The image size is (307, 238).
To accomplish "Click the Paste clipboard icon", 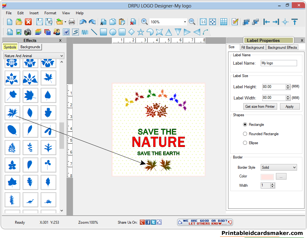I will [122, 22].
